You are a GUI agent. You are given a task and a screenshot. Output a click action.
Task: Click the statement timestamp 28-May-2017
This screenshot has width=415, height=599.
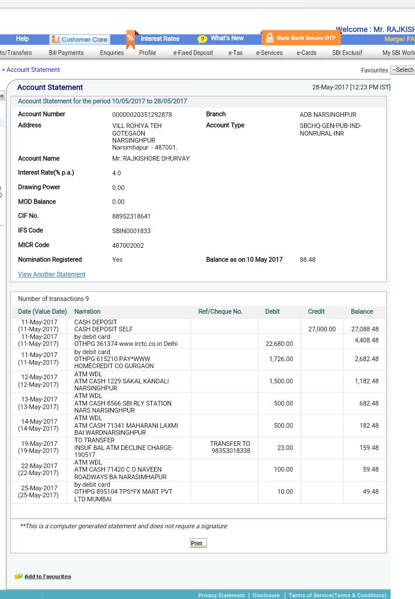(351, 87)
